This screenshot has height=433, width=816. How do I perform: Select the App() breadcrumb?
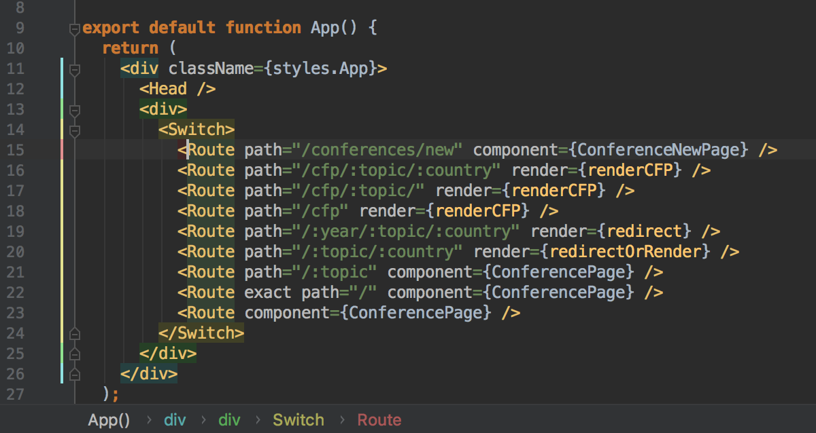click(109, 420)
